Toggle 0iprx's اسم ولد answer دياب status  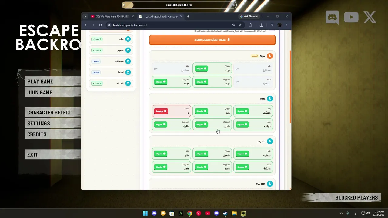coord(201,82)
